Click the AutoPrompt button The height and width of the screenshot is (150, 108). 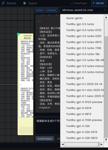[x=45, y=139]
